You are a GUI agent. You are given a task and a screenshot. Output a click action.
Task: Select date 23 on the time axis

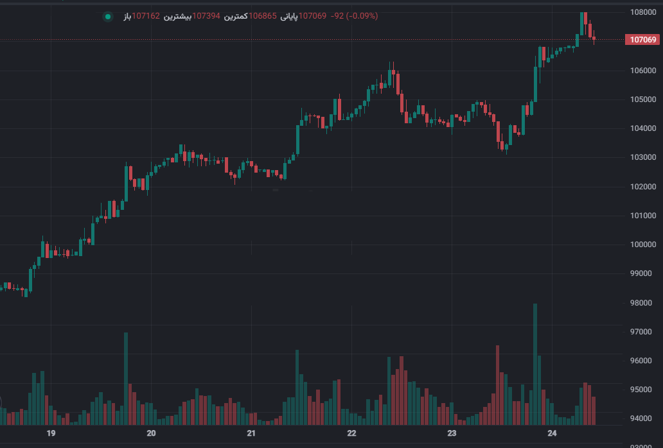coord(452,433)
